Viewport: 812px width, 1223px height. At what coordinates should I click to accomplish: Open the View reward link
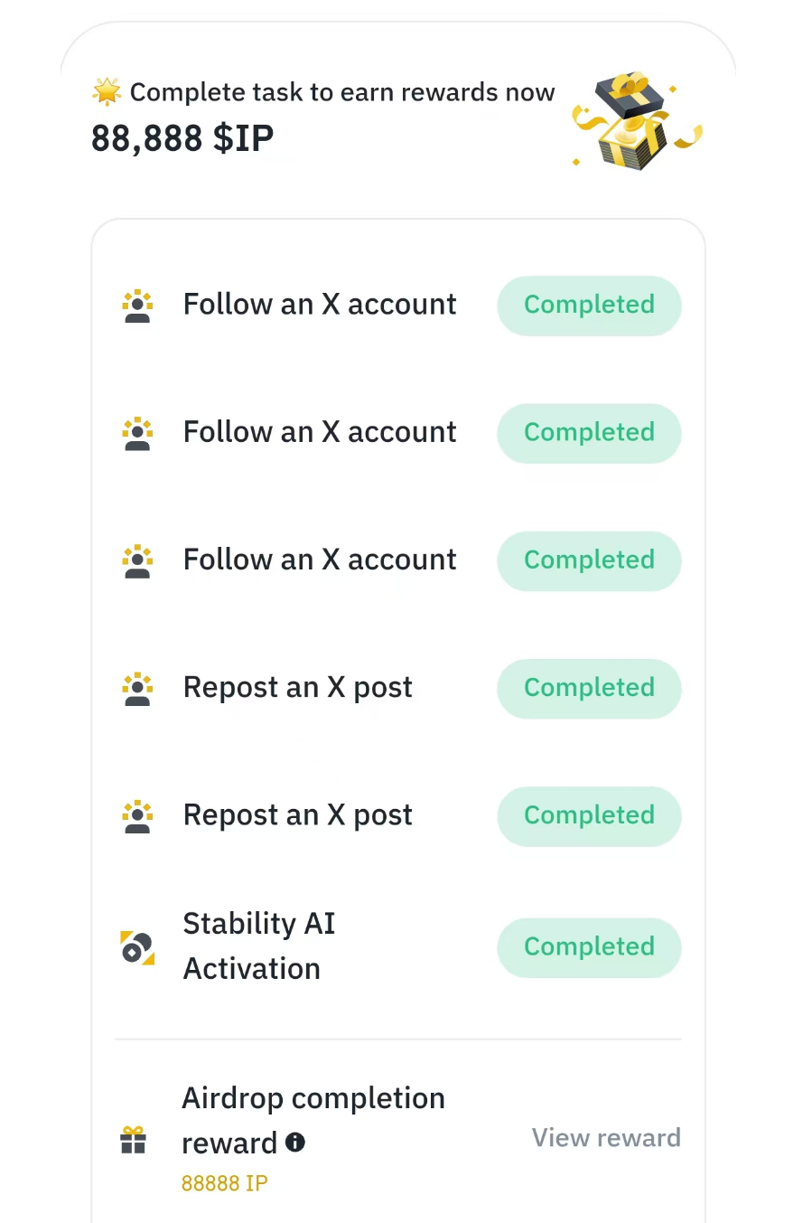point(605,1138)
